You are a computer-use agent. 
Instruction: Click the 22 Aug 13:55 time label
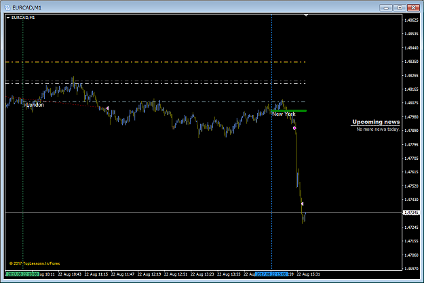(x=229, y=274)
